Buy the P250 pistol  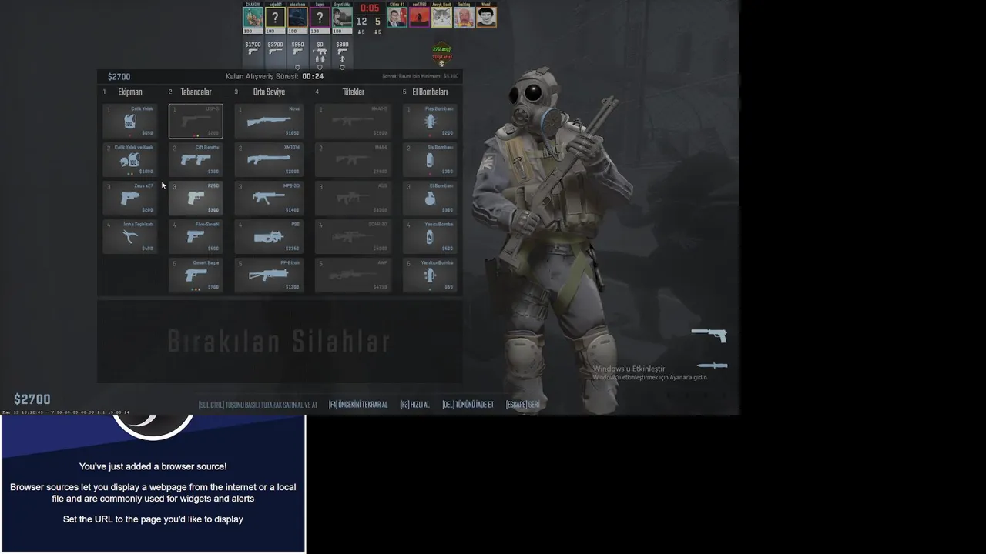coord(196,199)
